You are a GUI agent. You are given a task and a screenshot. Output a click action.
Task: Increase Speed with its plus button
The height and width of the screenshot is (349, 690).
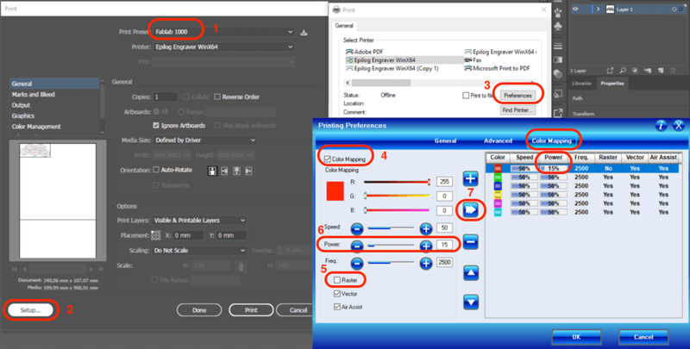click(x=425, y=228)
